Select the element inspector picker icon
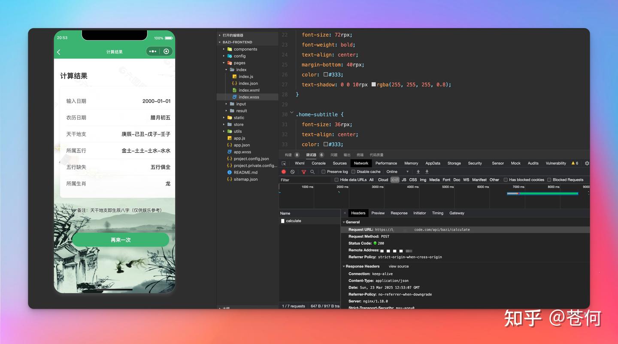 (x=284, y=163)
